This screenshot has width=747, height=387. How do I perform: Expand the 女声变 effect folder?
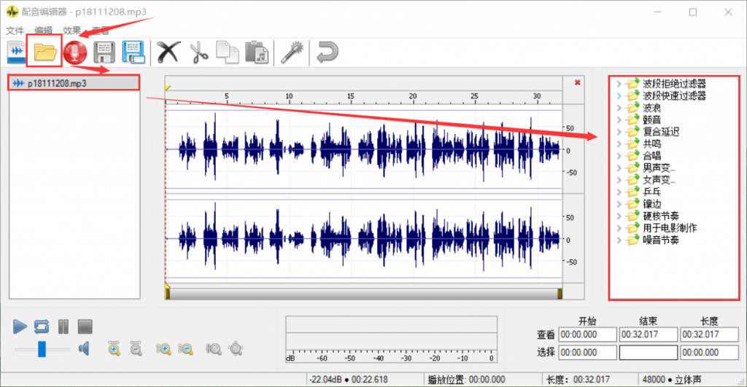coord(619,180)
